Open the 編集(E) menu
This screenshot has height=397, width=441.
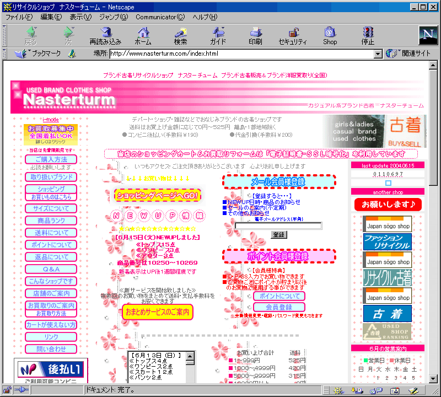coord(51,17)
